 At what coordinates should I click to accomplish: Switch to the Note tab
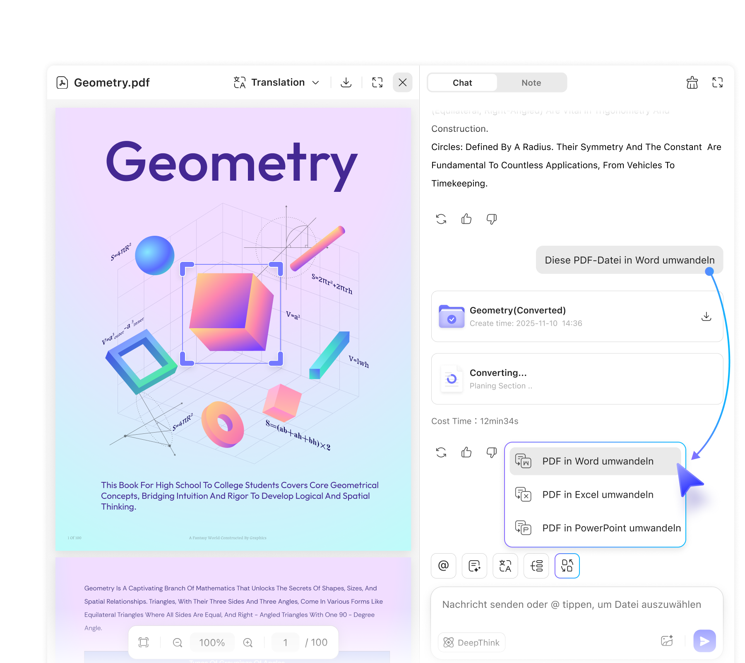(x=531, y=83)
